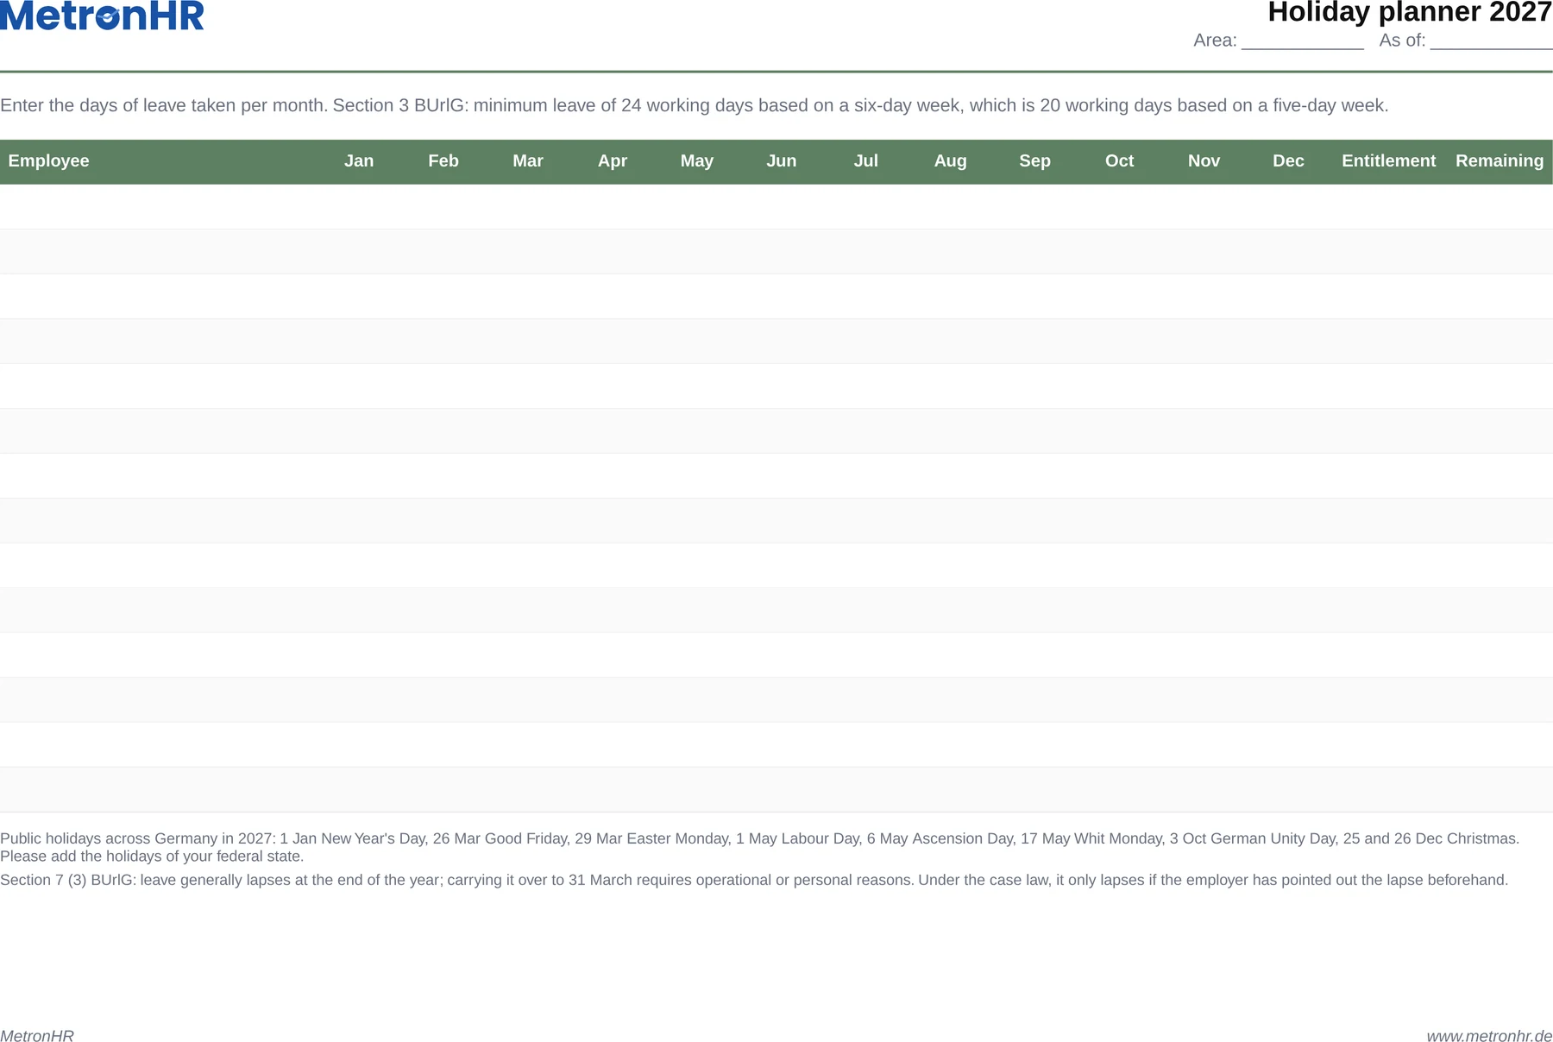Click the 'Please add the holidays' line
1553x1042 pixels.
[152, 857]
